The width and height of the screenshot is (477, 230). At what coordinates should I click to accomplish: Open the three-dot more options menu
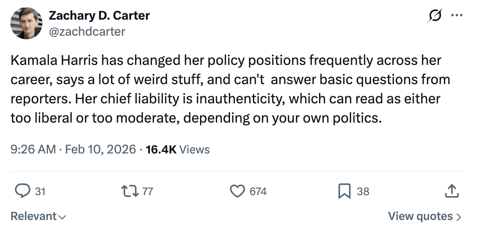click(457, 16)
